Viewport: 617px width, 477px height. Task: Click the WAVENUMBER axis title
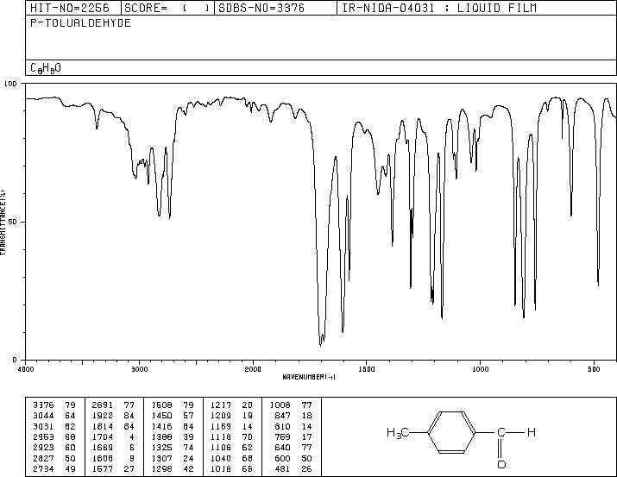(309, 377)
